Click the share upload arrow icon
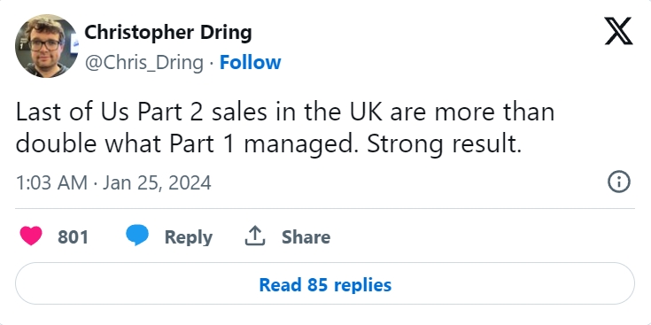This screenshot has height=325, width=651. coord(254,236)
